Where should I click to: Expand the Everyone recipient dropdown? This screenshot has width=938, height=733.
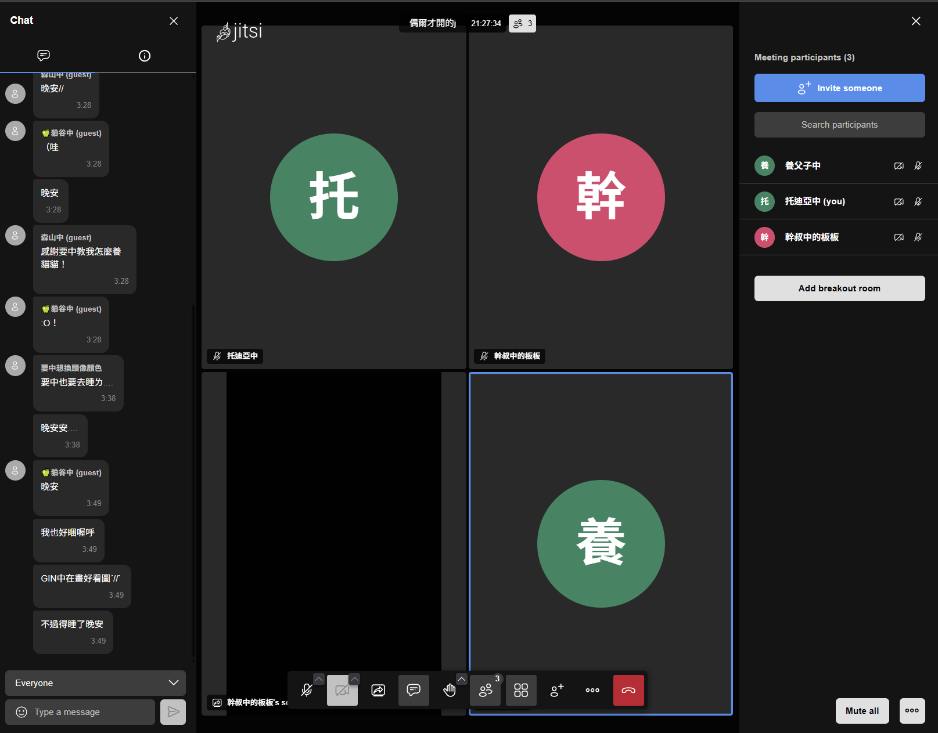click(x=95, y=683)
